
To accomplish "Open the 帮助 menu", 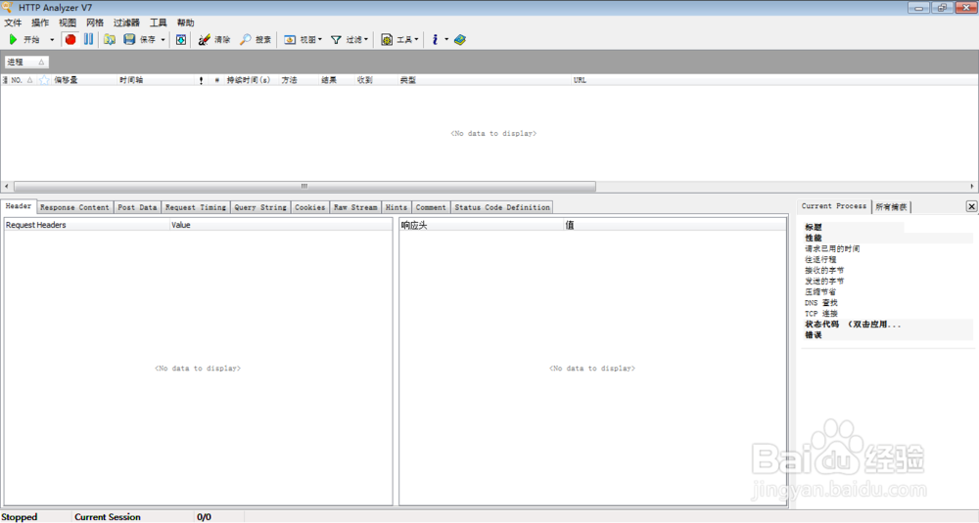I will click(x=185, y=22).
